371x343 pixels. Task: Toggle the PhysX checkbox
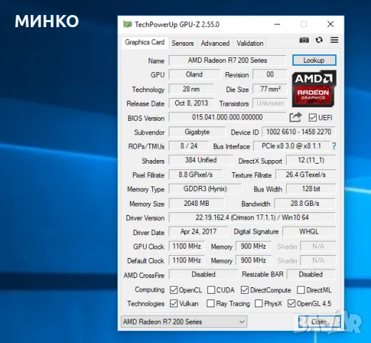pos(259,304)
